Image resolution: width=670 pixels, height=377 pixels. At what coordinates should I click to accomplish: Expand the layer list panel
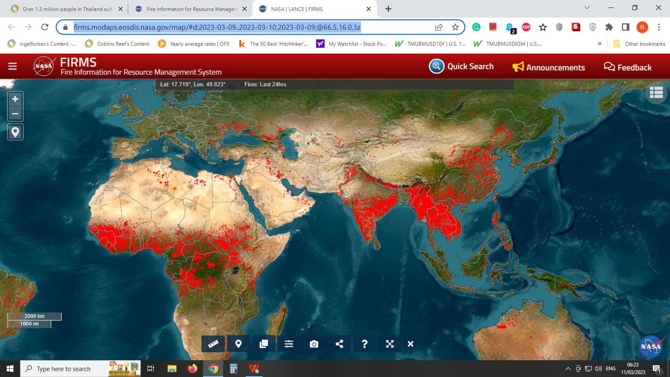(x=656, y=93)
